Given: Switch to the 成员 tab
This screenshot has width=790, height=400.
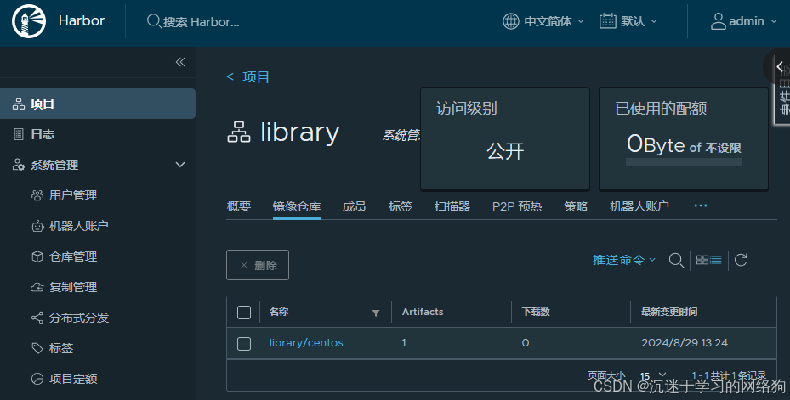Looking at the screenshot, I should 355,206.
